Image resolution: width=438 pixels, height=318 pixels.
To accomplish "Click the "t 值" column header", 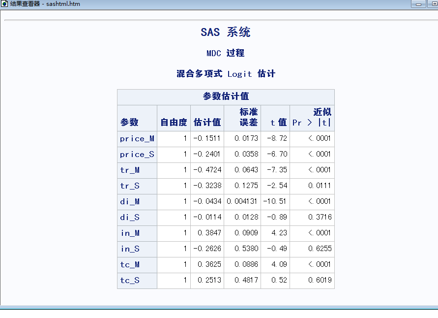I will coord(279,122).
